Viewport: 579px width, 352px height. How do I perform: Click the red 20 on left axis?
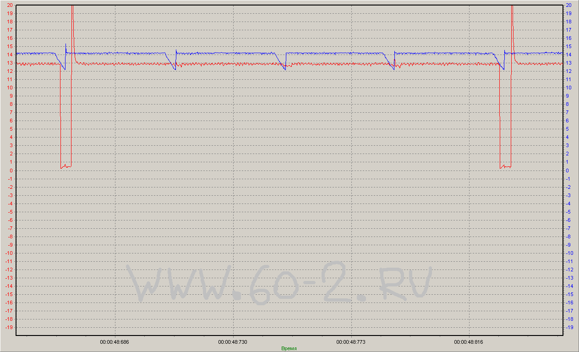pyautogui.click(x=9, y=5)
